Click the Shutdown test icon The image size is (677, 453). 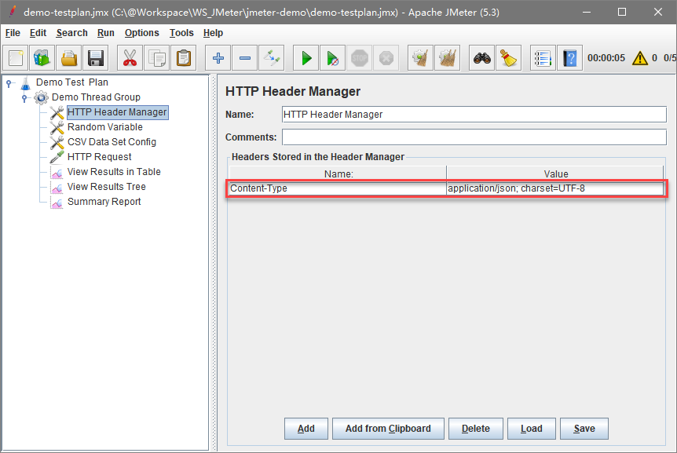[x=386, y=58]
